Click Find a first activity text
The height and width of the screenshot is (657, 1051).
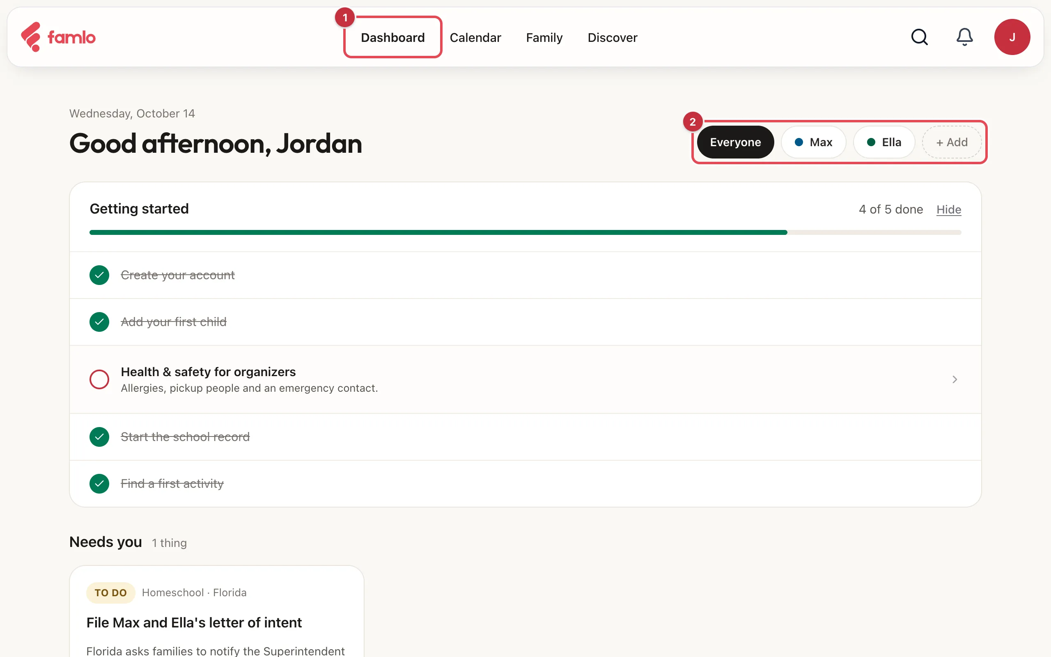tap(172, 484)
